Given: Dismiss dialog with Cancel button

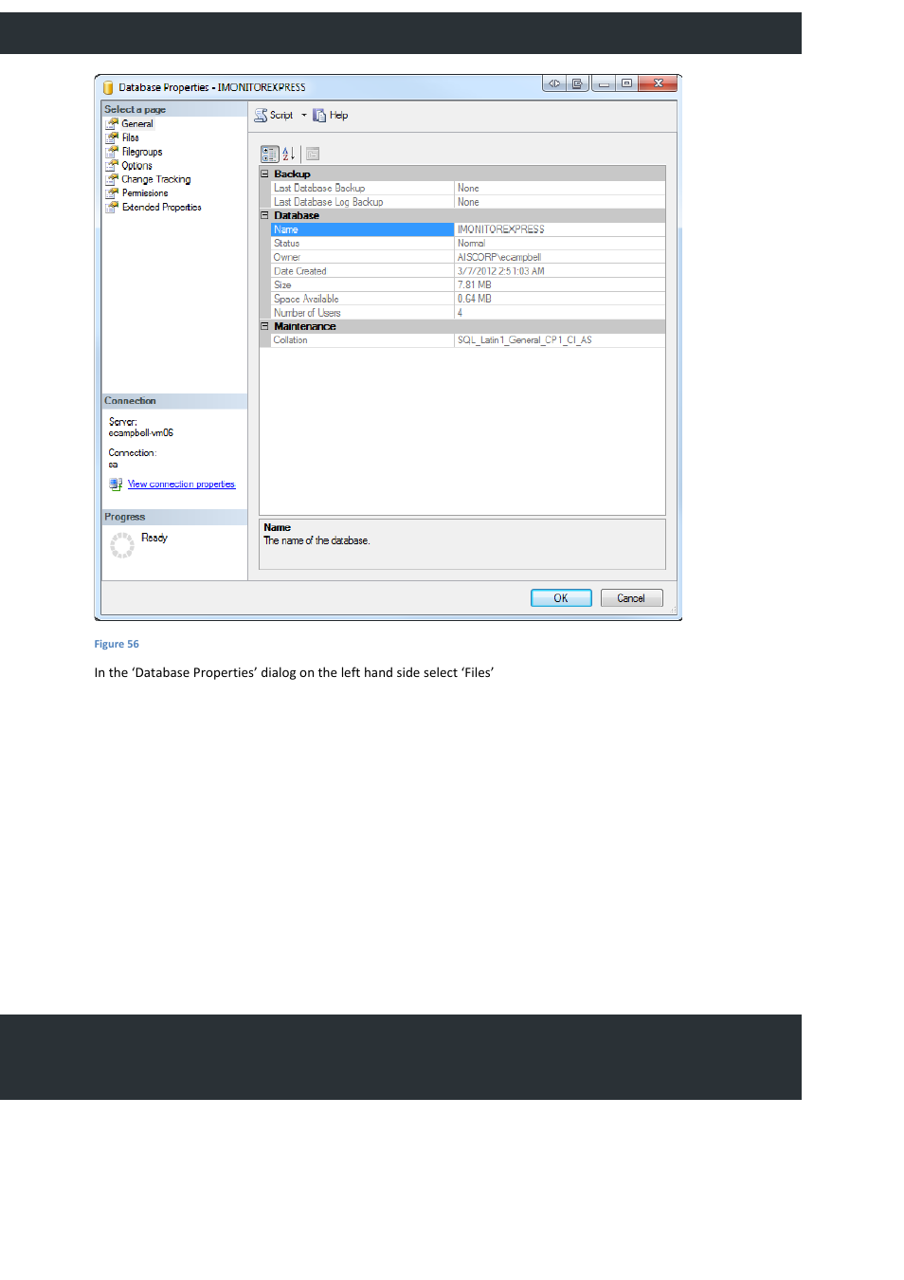Looking at the screenshot, I should tap(631, 598).
